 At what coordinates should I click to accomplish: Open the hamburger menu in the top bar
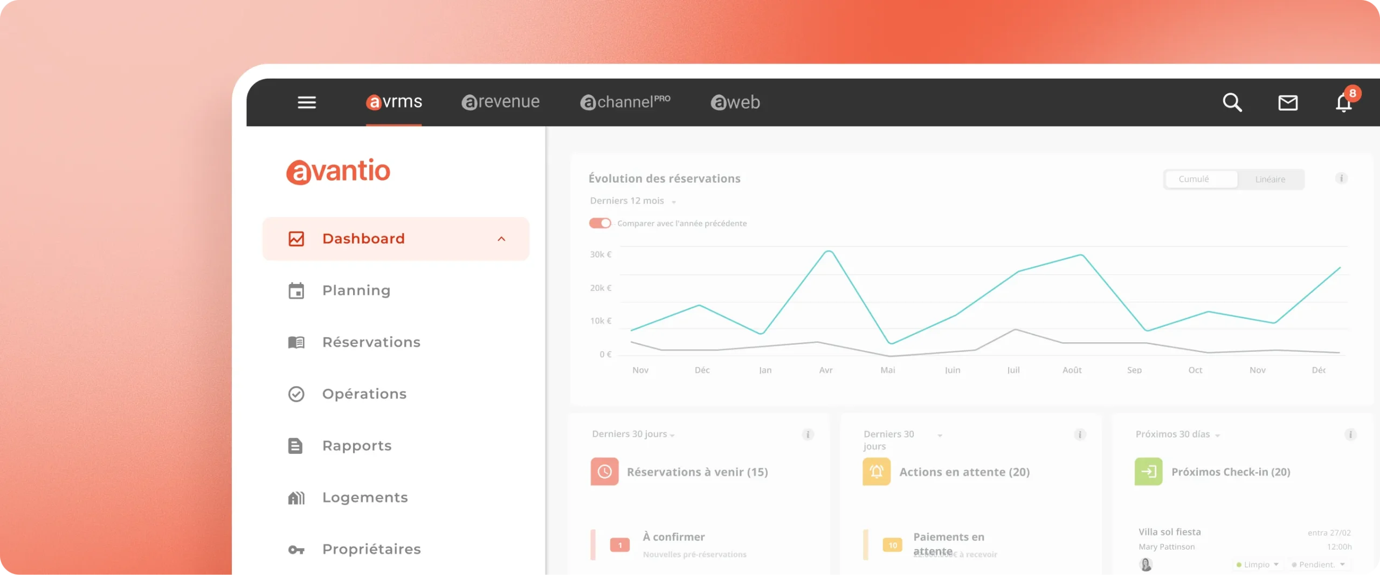(307, 102)
